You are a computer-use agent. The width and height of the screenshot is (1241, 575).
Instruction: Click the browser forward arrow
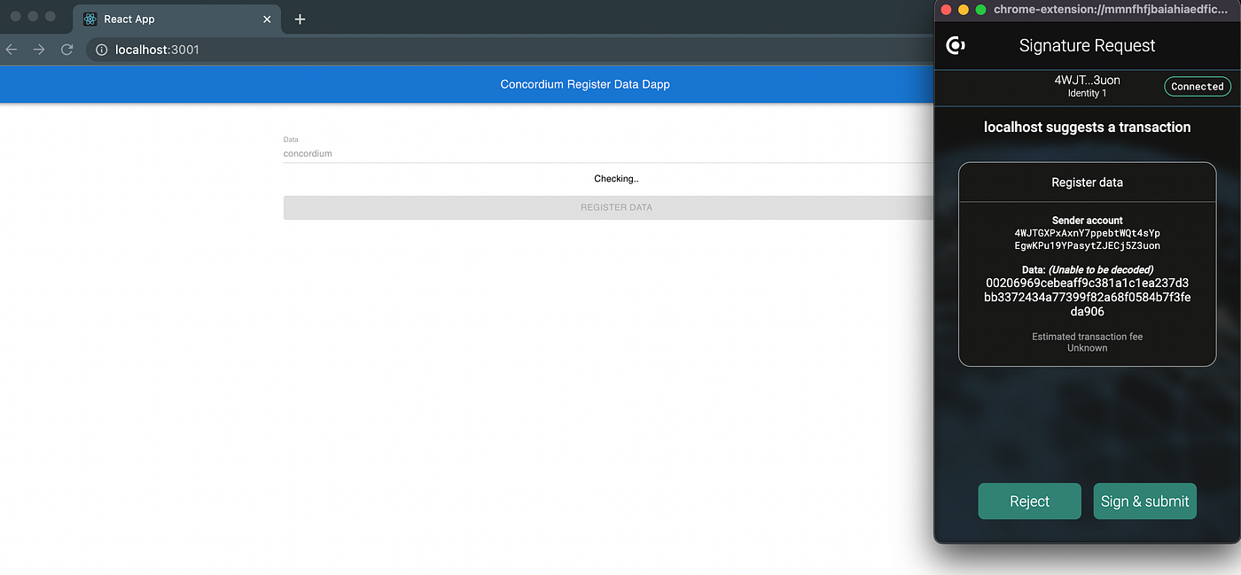click(x=39, y=50)
